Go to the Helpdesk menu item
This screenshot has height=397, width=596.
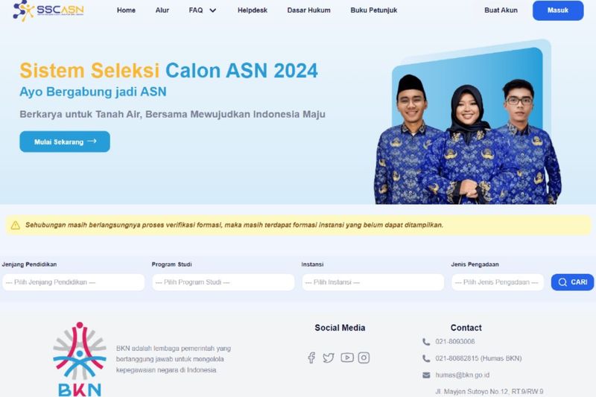[x=253, y=10]
